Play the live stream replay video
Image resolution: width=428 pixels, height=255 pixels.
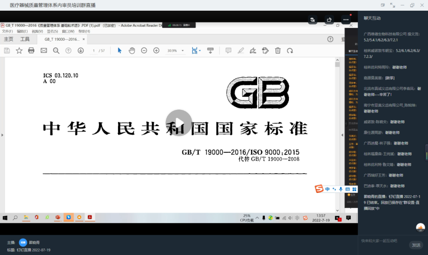(179, 123)
